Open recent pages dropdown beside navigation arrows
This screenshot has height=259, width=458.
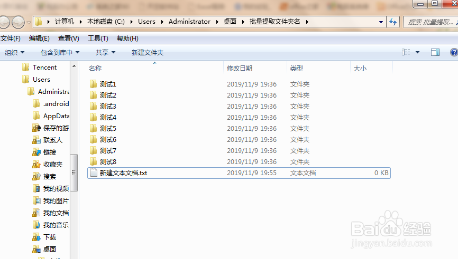(29, 22)
